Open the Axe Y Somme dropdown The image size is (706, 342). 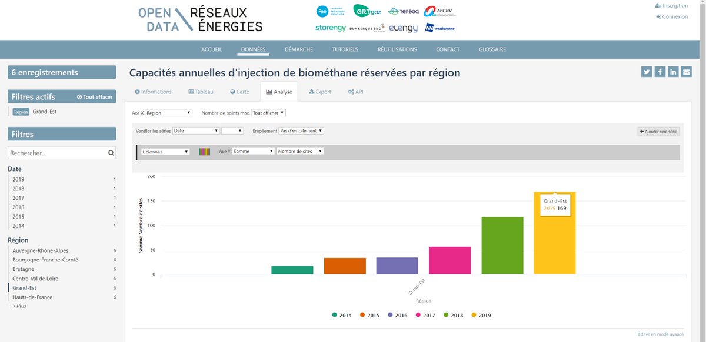(x=254, y=152)
